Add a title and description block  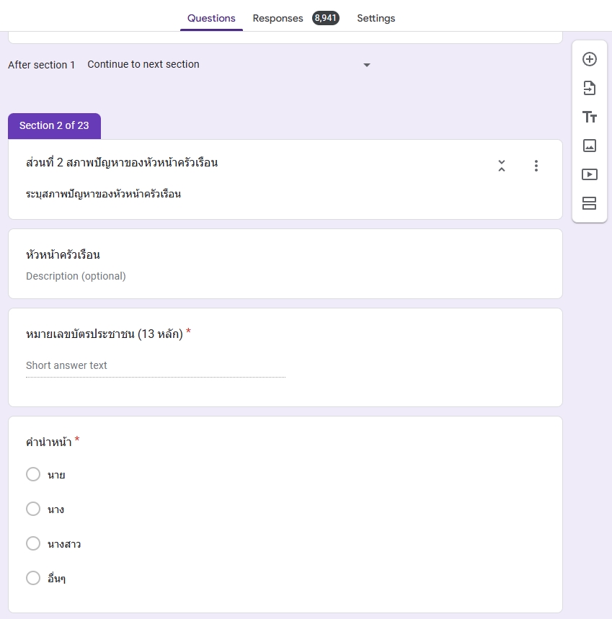[x=589, y=117]
